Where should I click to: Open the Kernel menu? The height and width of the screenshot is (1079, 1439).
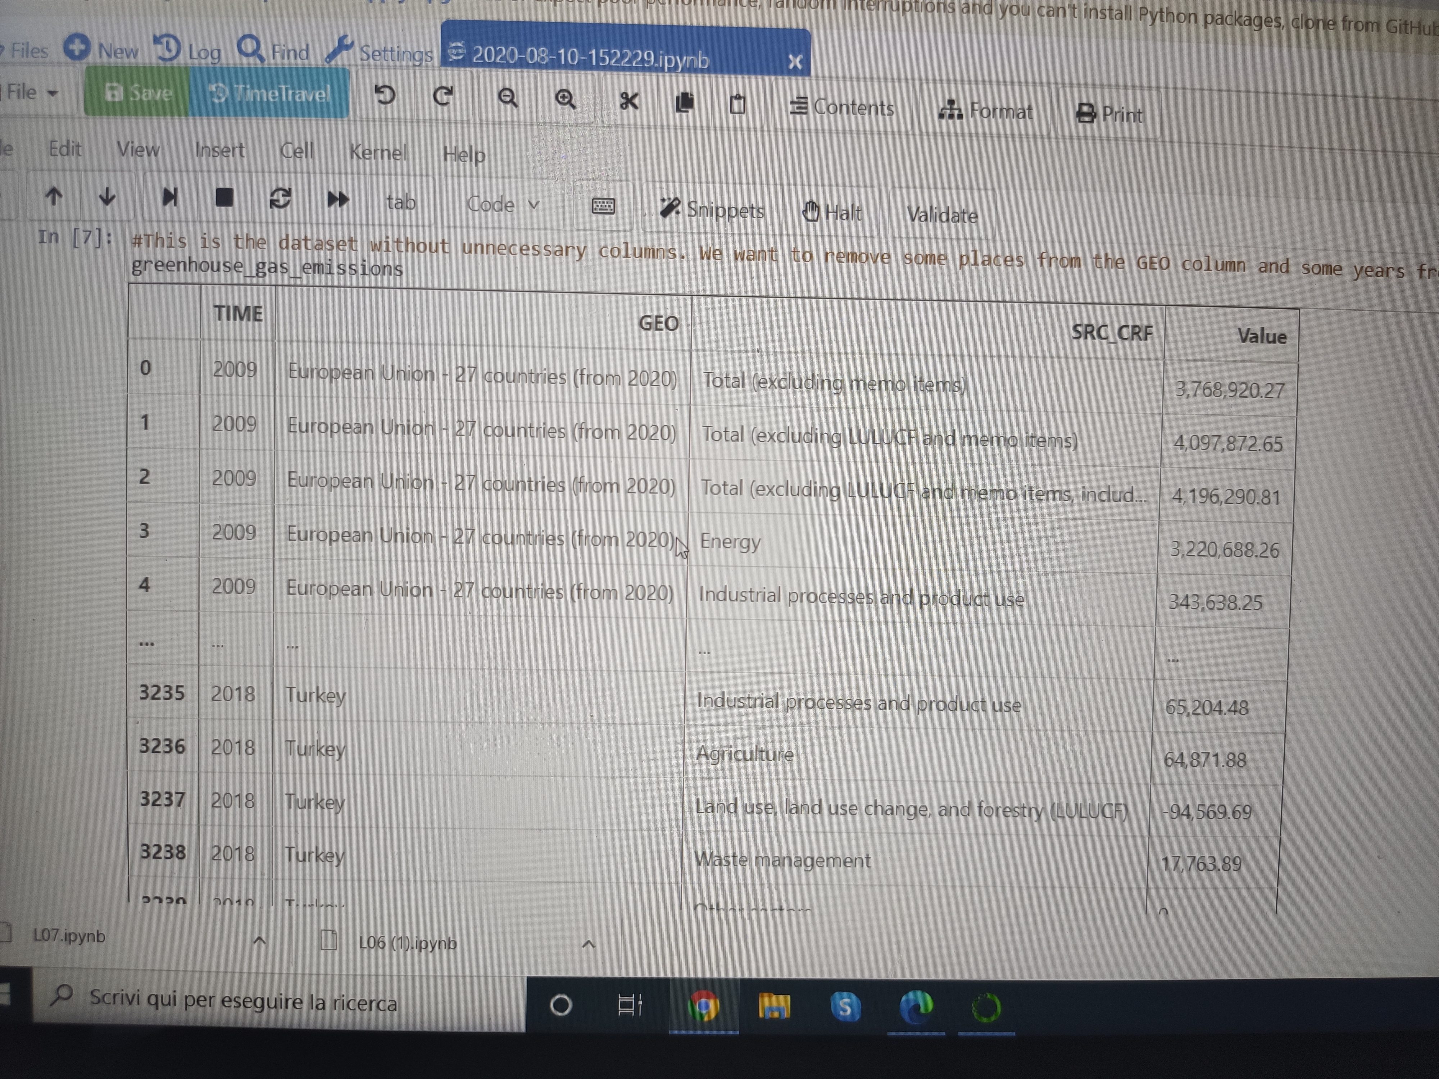[378, 153]
